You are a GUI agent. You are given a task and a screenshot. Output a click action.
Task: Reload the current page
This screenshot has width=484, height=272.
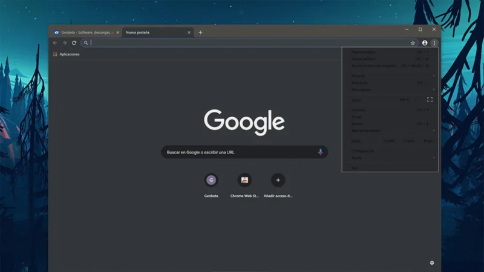click(x=74, y=43)
